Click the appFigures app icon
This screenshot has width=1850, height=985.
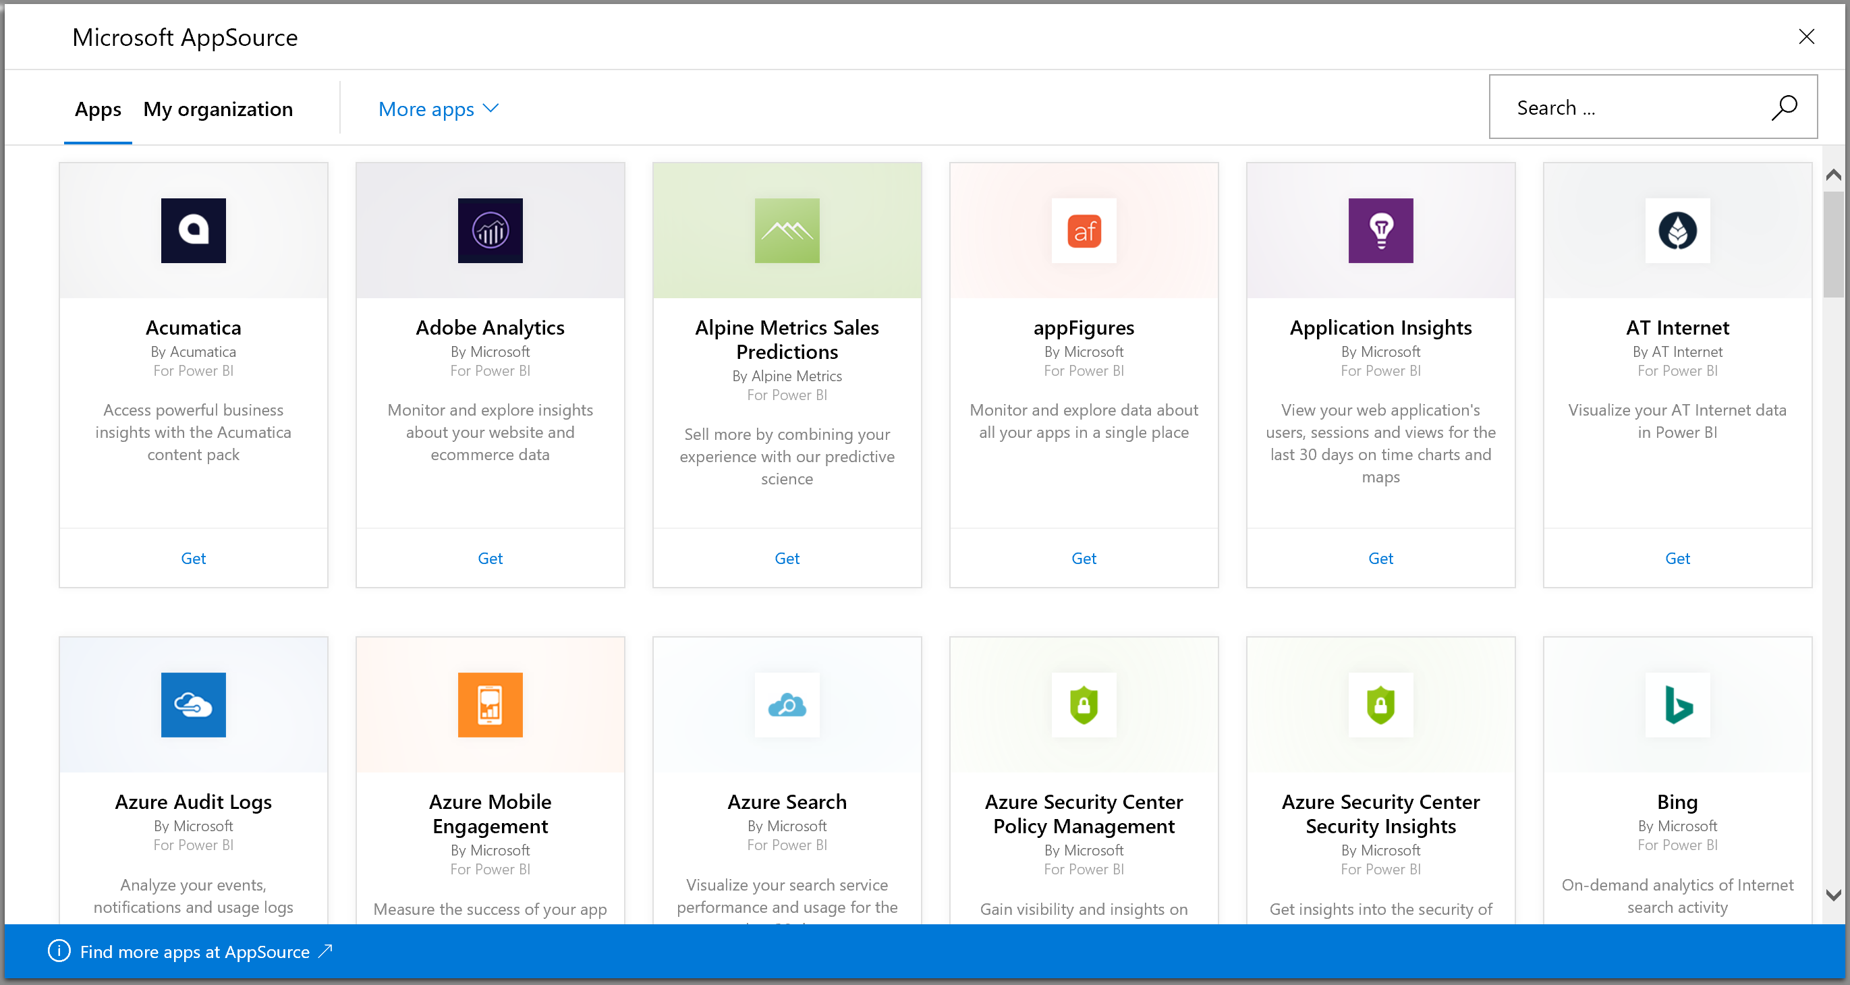(x=1083, y=233)
